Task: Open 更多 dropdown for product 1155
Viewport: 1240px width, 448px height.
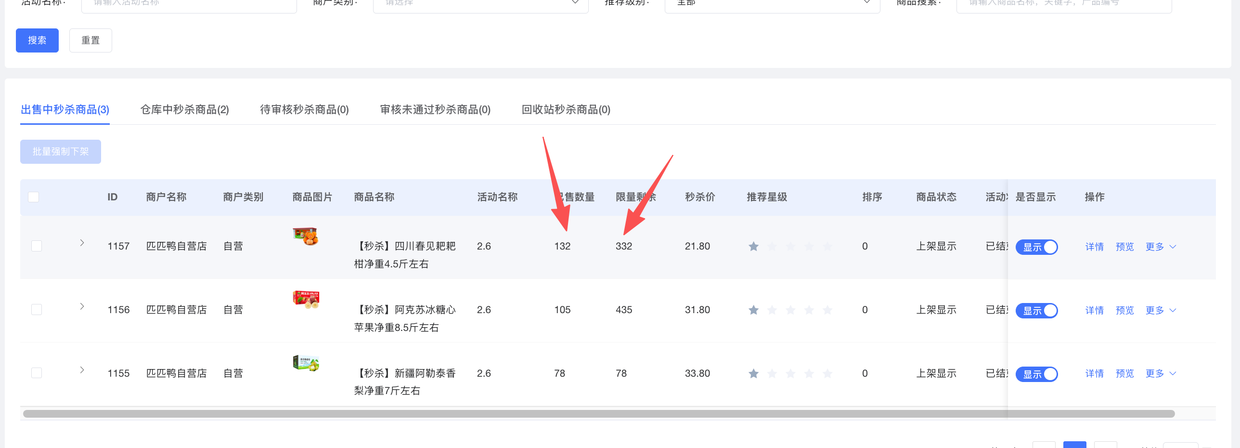Action: pyautogui.click(x=1160, y=373)
